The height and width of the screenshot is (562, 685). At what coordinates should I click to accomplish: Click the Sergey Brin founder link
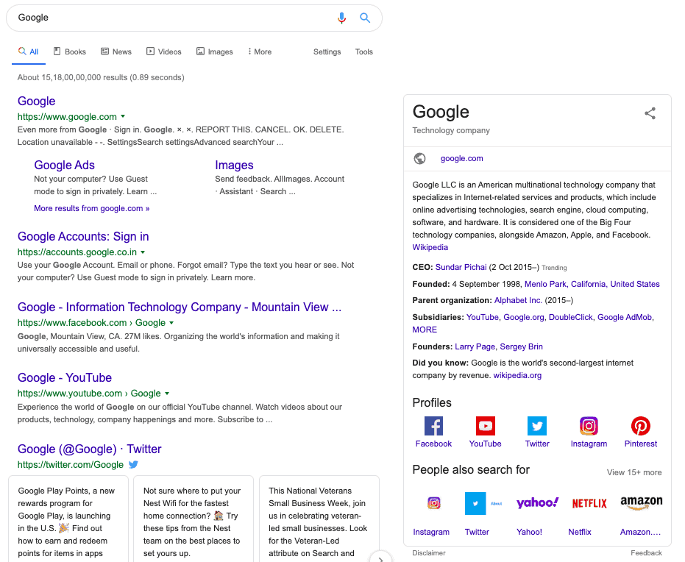click(521, 346)
